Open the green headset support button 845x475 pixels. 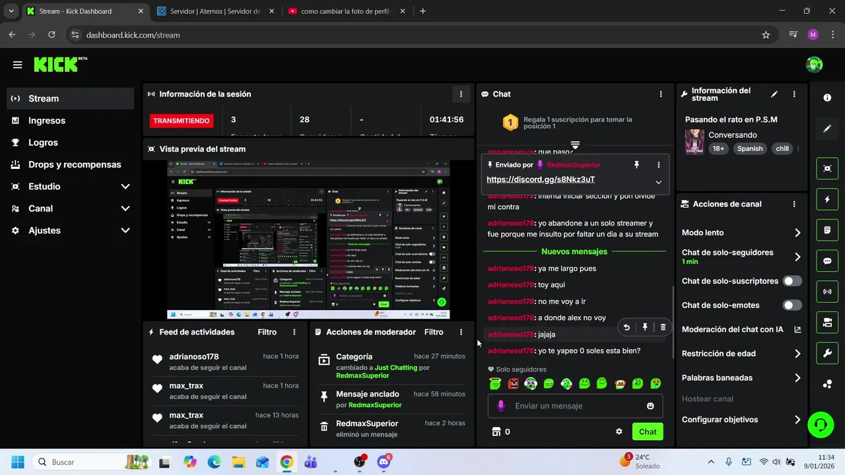(821, 424)
